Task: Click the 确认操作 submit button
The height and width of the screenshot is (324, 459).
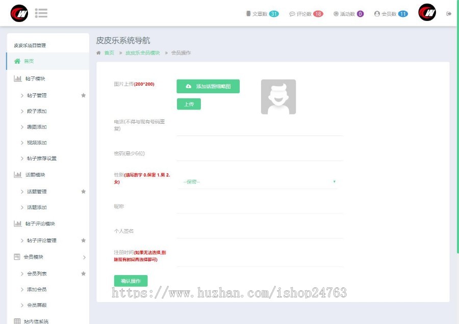Action: 131,281
